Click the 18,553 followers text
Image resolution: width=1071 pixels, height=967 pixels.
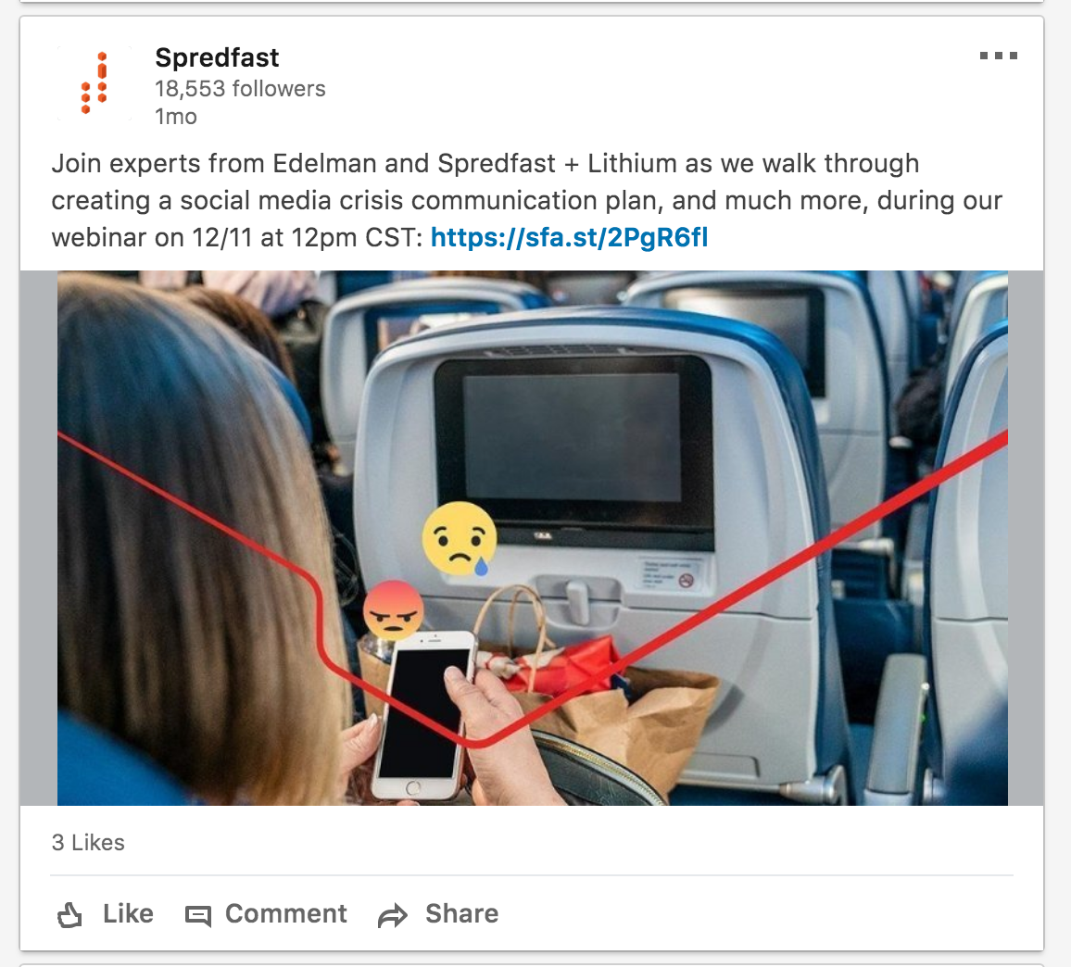[x=241, y=89]
